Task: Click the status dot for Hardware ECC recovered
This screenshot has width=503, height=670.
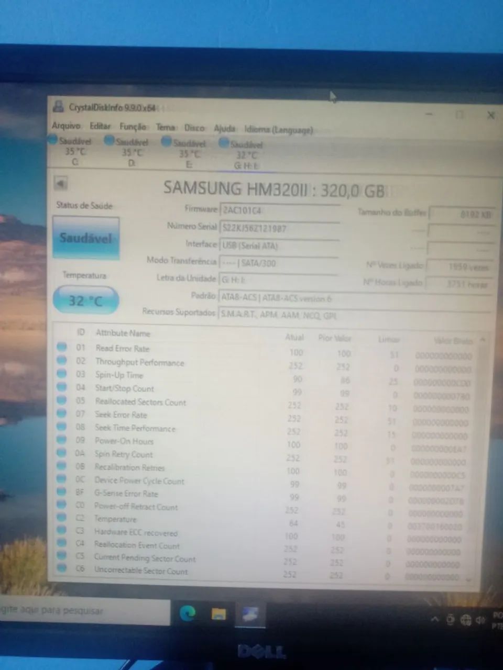Action: coord(62,530)
